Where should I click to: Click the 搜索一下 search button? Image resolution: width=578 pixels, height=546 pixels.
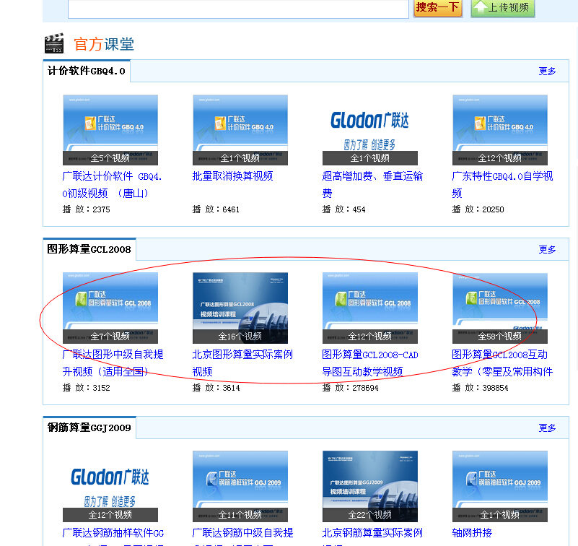click(x=437, y=8)
